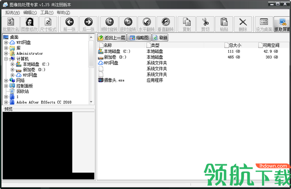The width and height of the screenshot is (291, 189).
Task: Select the folder named 1 in tree
Action: pos(17,96)
